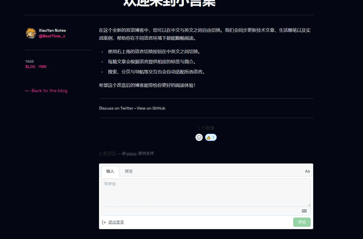Click the 0 条评论 link
This screenshot has width=363, height=239.
click(x=107, y=154)
